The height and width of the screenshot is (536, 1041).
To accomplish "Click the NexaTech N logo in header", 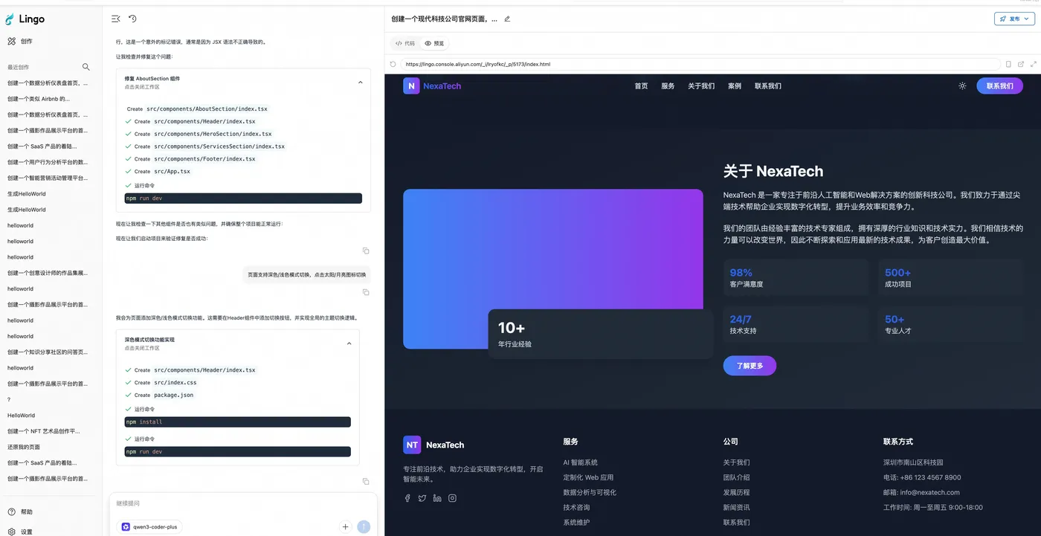I will coord(411,85).
